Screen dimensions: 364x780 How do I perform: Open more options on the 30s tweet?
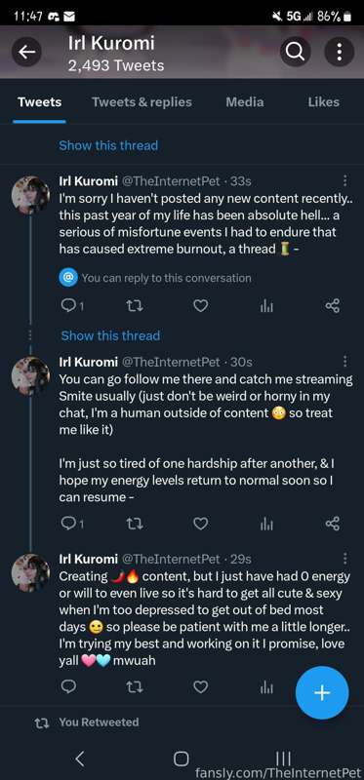click(345, 362)
